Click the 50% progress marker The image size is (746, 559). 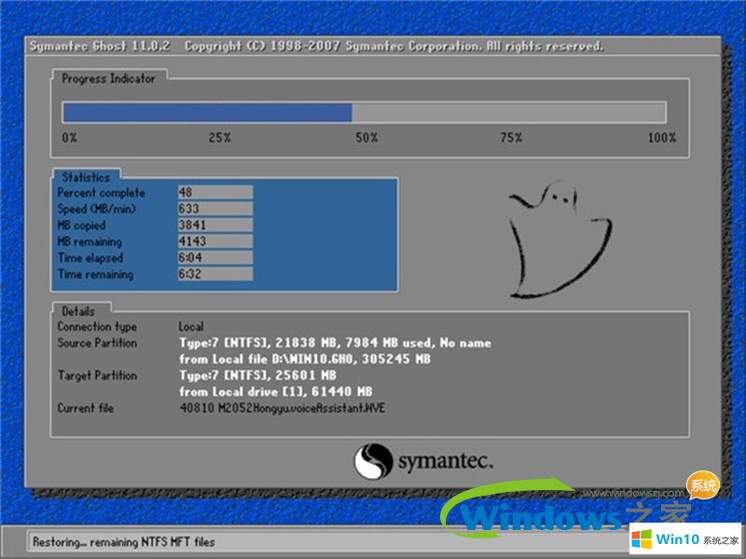pyautogui.click(x=366, y=138)
